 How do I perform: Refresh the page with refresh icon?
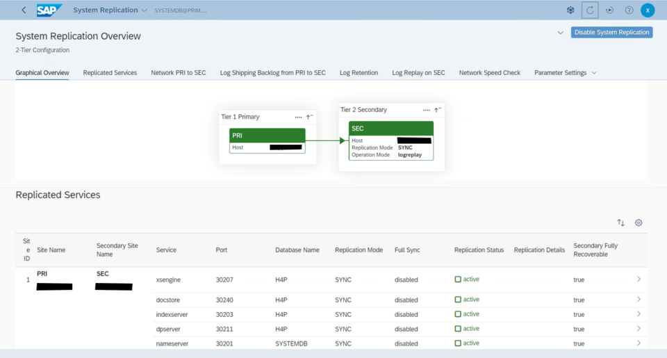tap(590, 10)
